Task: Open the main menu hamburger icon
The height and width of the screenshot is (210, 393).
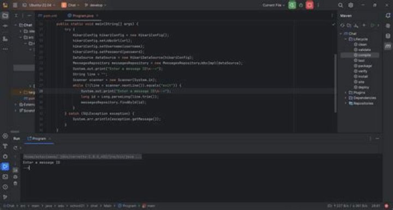Action: point(15,5)
